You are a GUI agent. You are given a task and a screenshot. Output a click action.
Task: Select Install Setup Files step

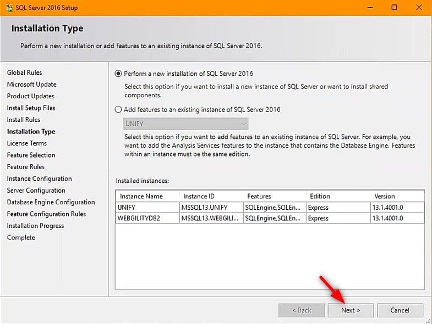31,108
